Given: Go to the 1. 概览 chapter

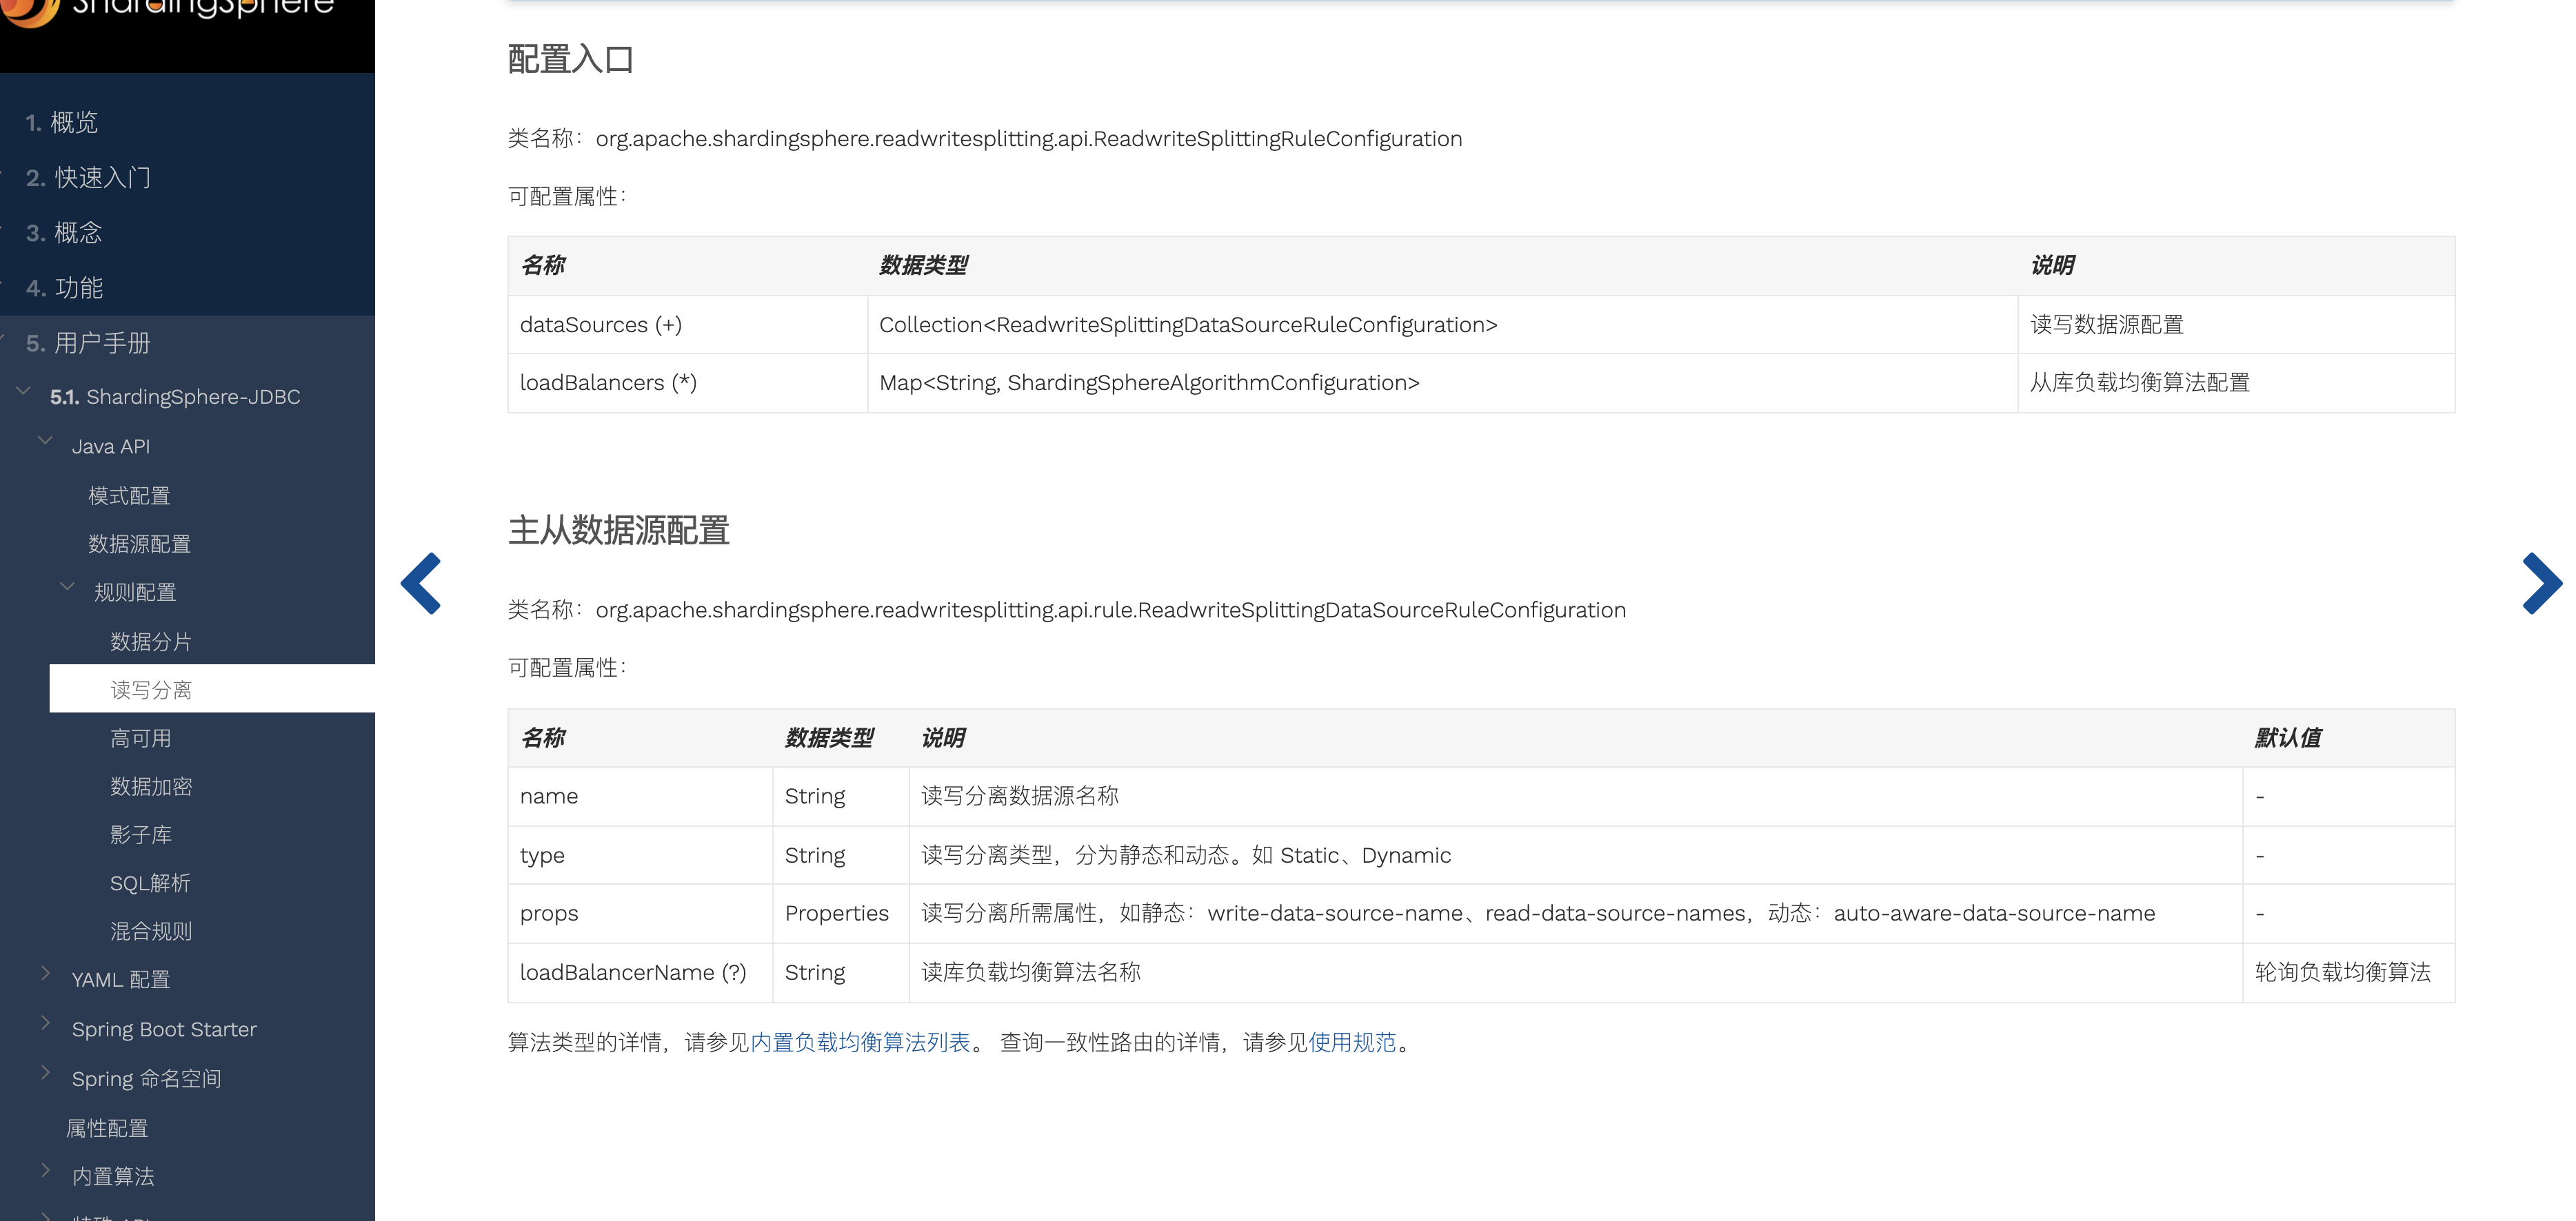Looking at the screenshot, I should 62,123.
